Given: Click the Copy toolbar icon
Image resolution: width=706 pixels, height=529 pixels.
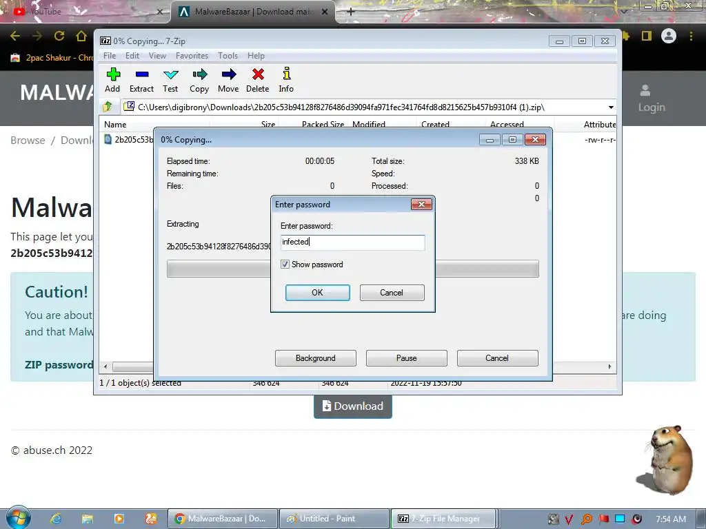Looking at the screenshot, I should tap(199, 80).
